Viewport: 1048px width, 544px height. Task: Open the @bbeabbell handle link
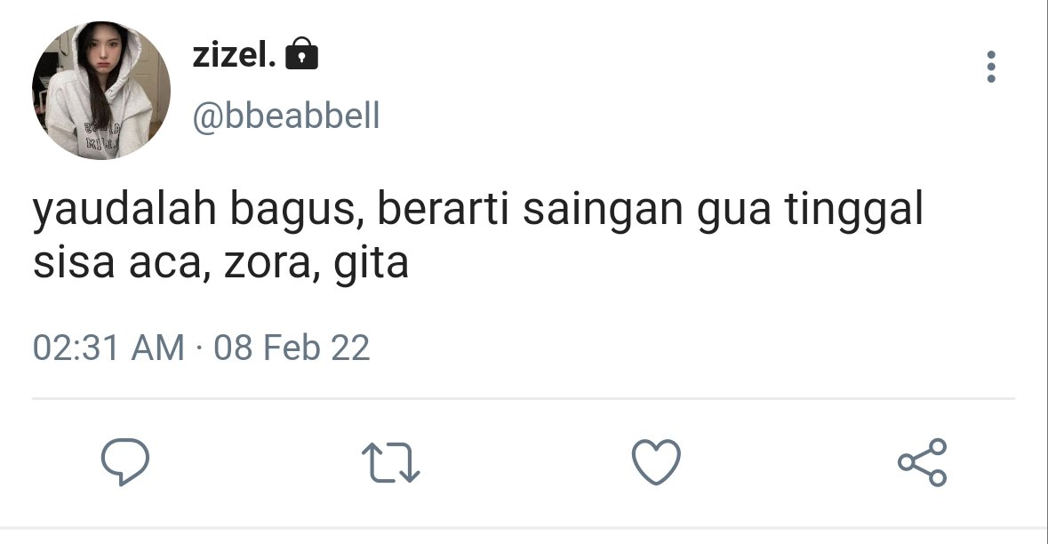286,116
